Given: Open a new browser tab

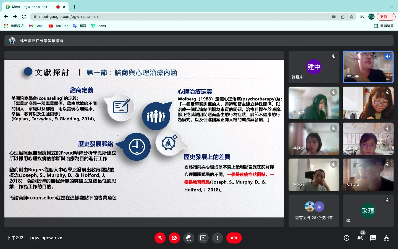Looking at the screenshot, I should (x=75, y=7).
